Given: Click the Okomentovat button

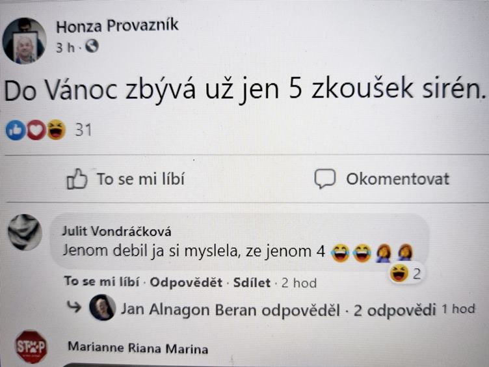Looking at the screenshot, I should tap(382, 179).
